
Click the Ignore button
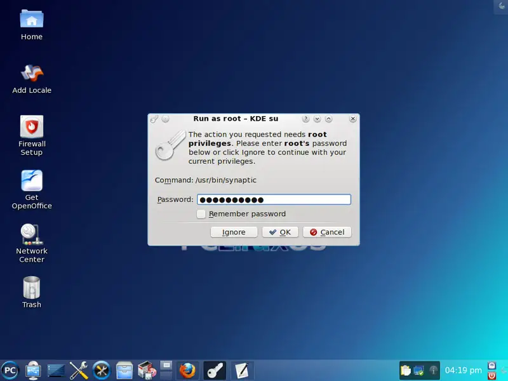[233, 232]
